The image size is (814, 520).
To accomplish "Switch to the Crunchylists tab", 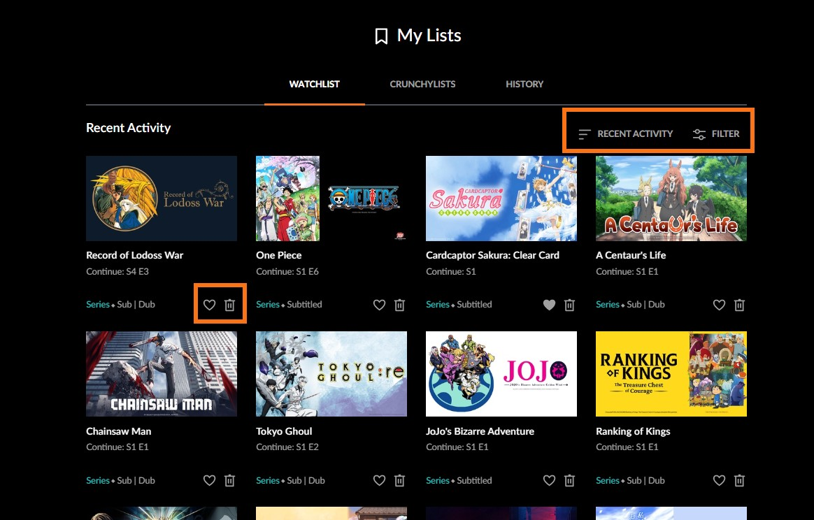I will pyautogui.click(x=422, y=84).
